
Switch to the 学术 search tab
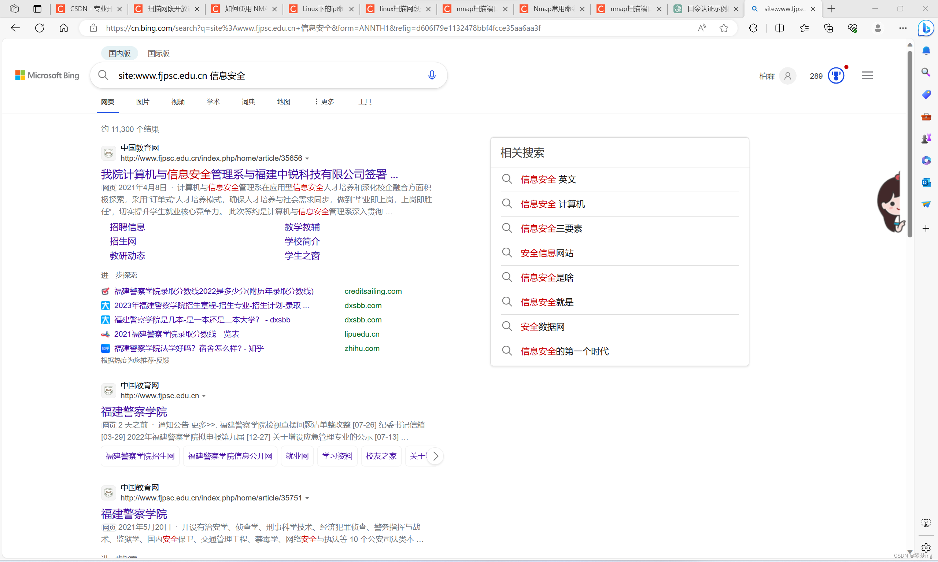pyautogui.click(x=213, y=102)
